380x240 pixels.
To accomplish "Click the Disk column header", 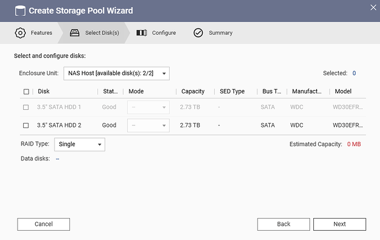I will (44, 91).
